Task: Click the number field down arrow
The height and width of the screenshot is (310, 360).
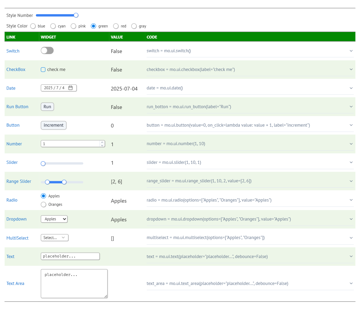Action: [x=102, y=145]
